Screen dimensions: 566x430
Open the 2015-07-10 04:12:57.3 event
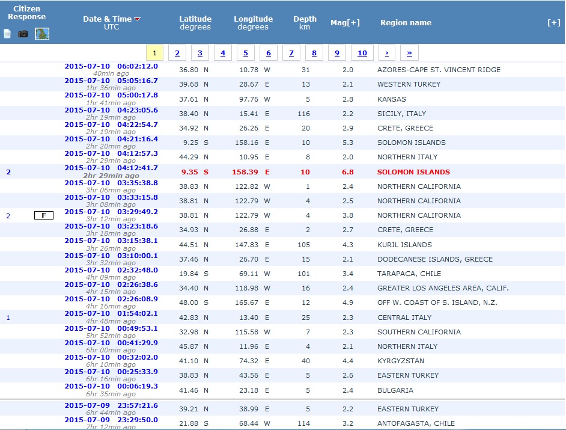(111, 153)
